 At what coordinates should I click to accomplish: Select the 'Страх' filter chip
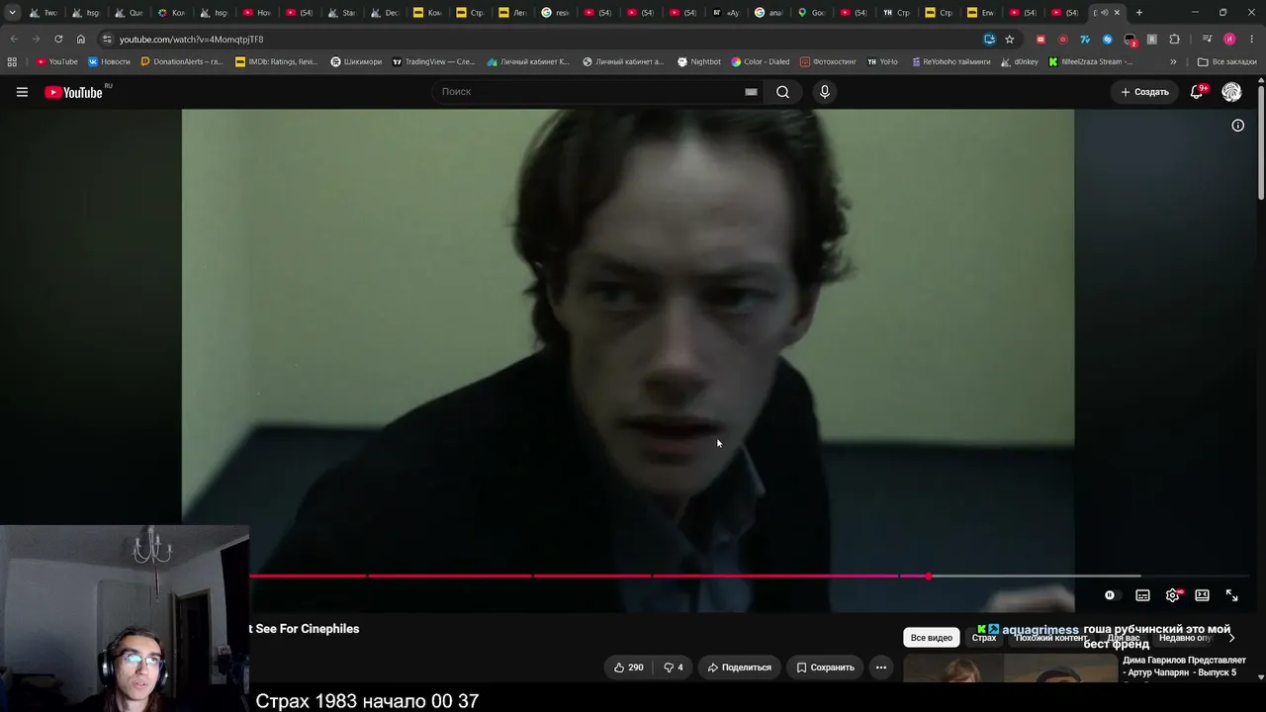coord(984,638)
